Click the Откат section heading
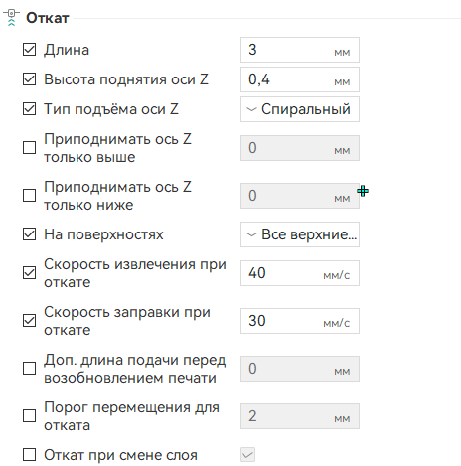This screenshot has width=461, height=466. [x=48, y=18]
